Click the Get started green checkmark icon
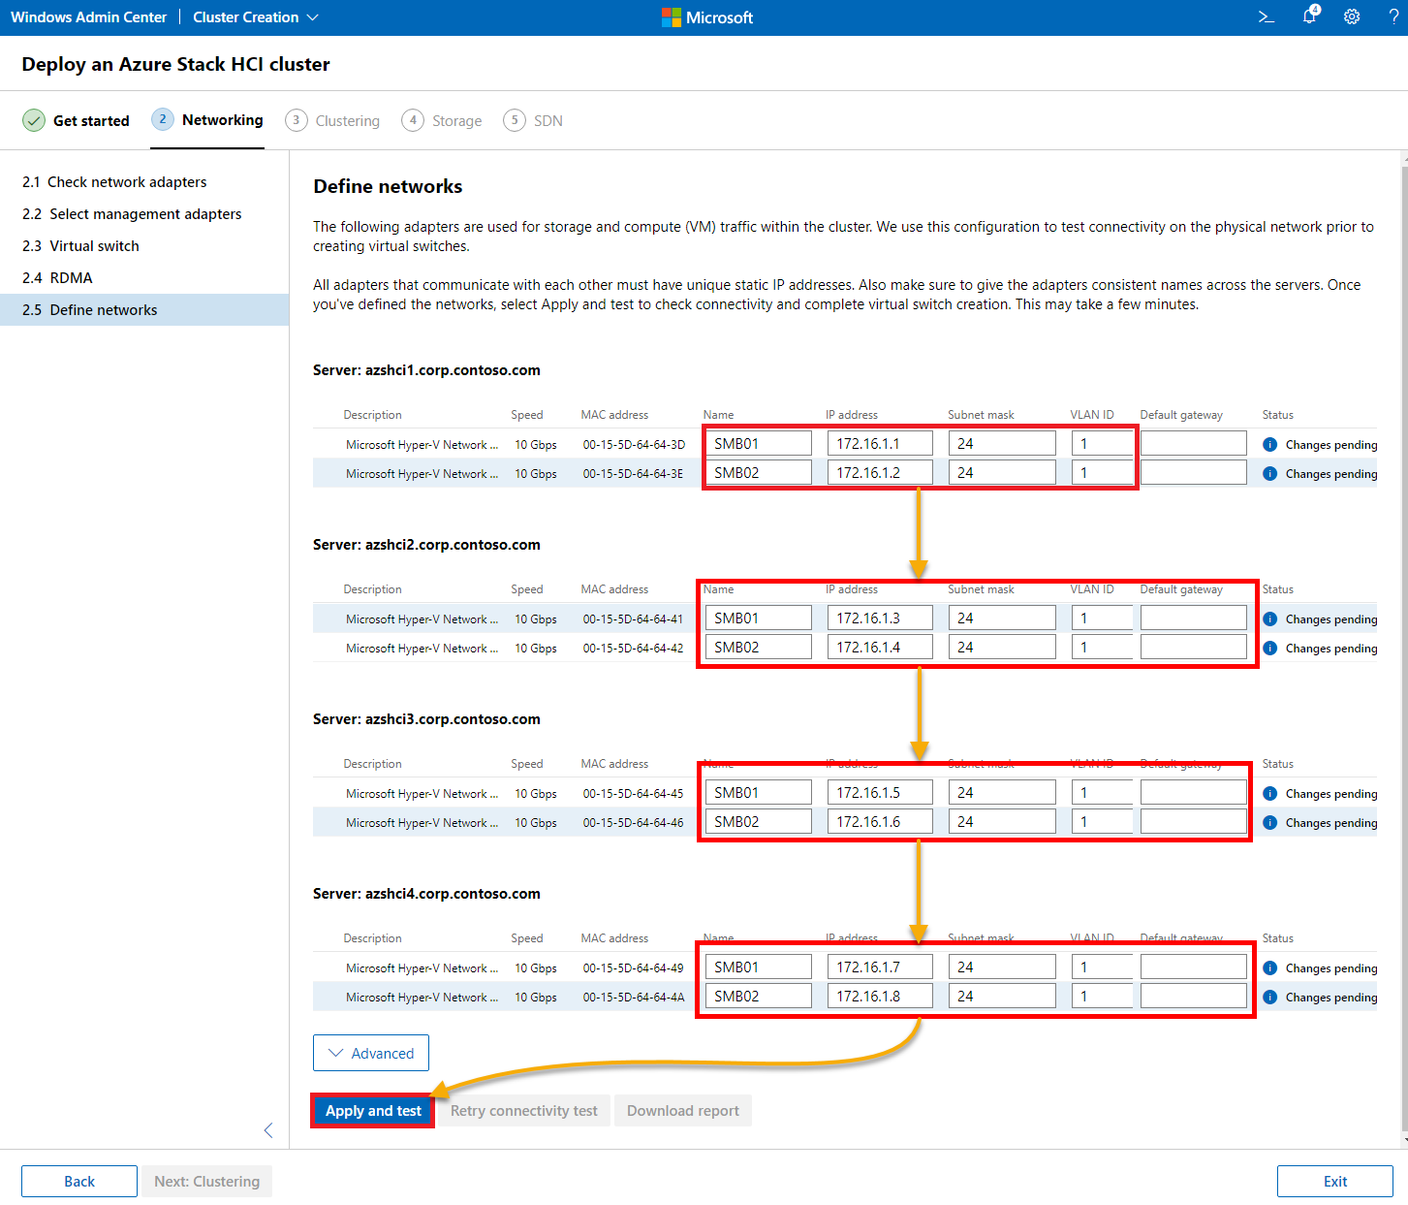 click(x=34, y=120)
